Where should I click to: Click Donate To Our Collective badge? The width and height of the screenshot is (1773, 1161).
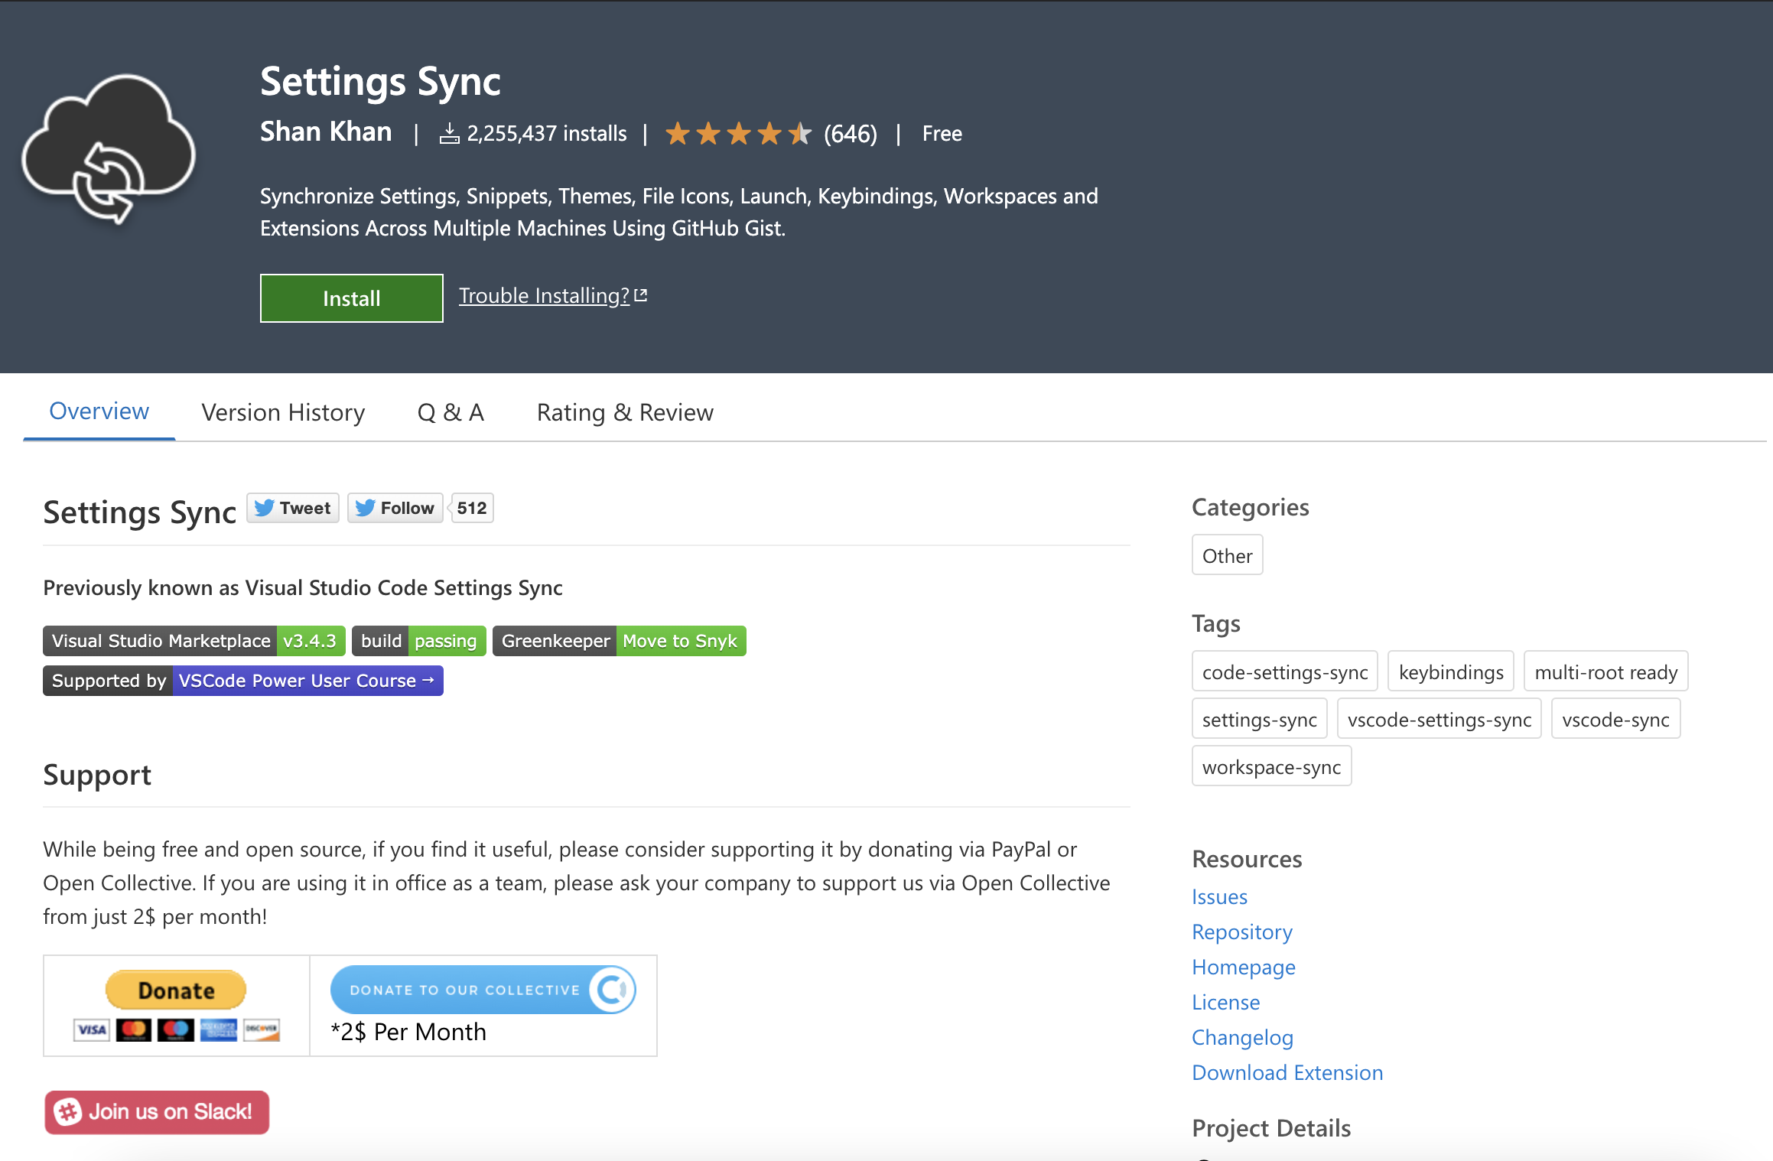(483, 990)
